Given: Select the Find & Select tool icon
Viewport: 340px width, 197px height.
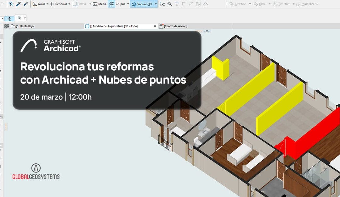Looking at the screenshot, I should pos(11,4).
